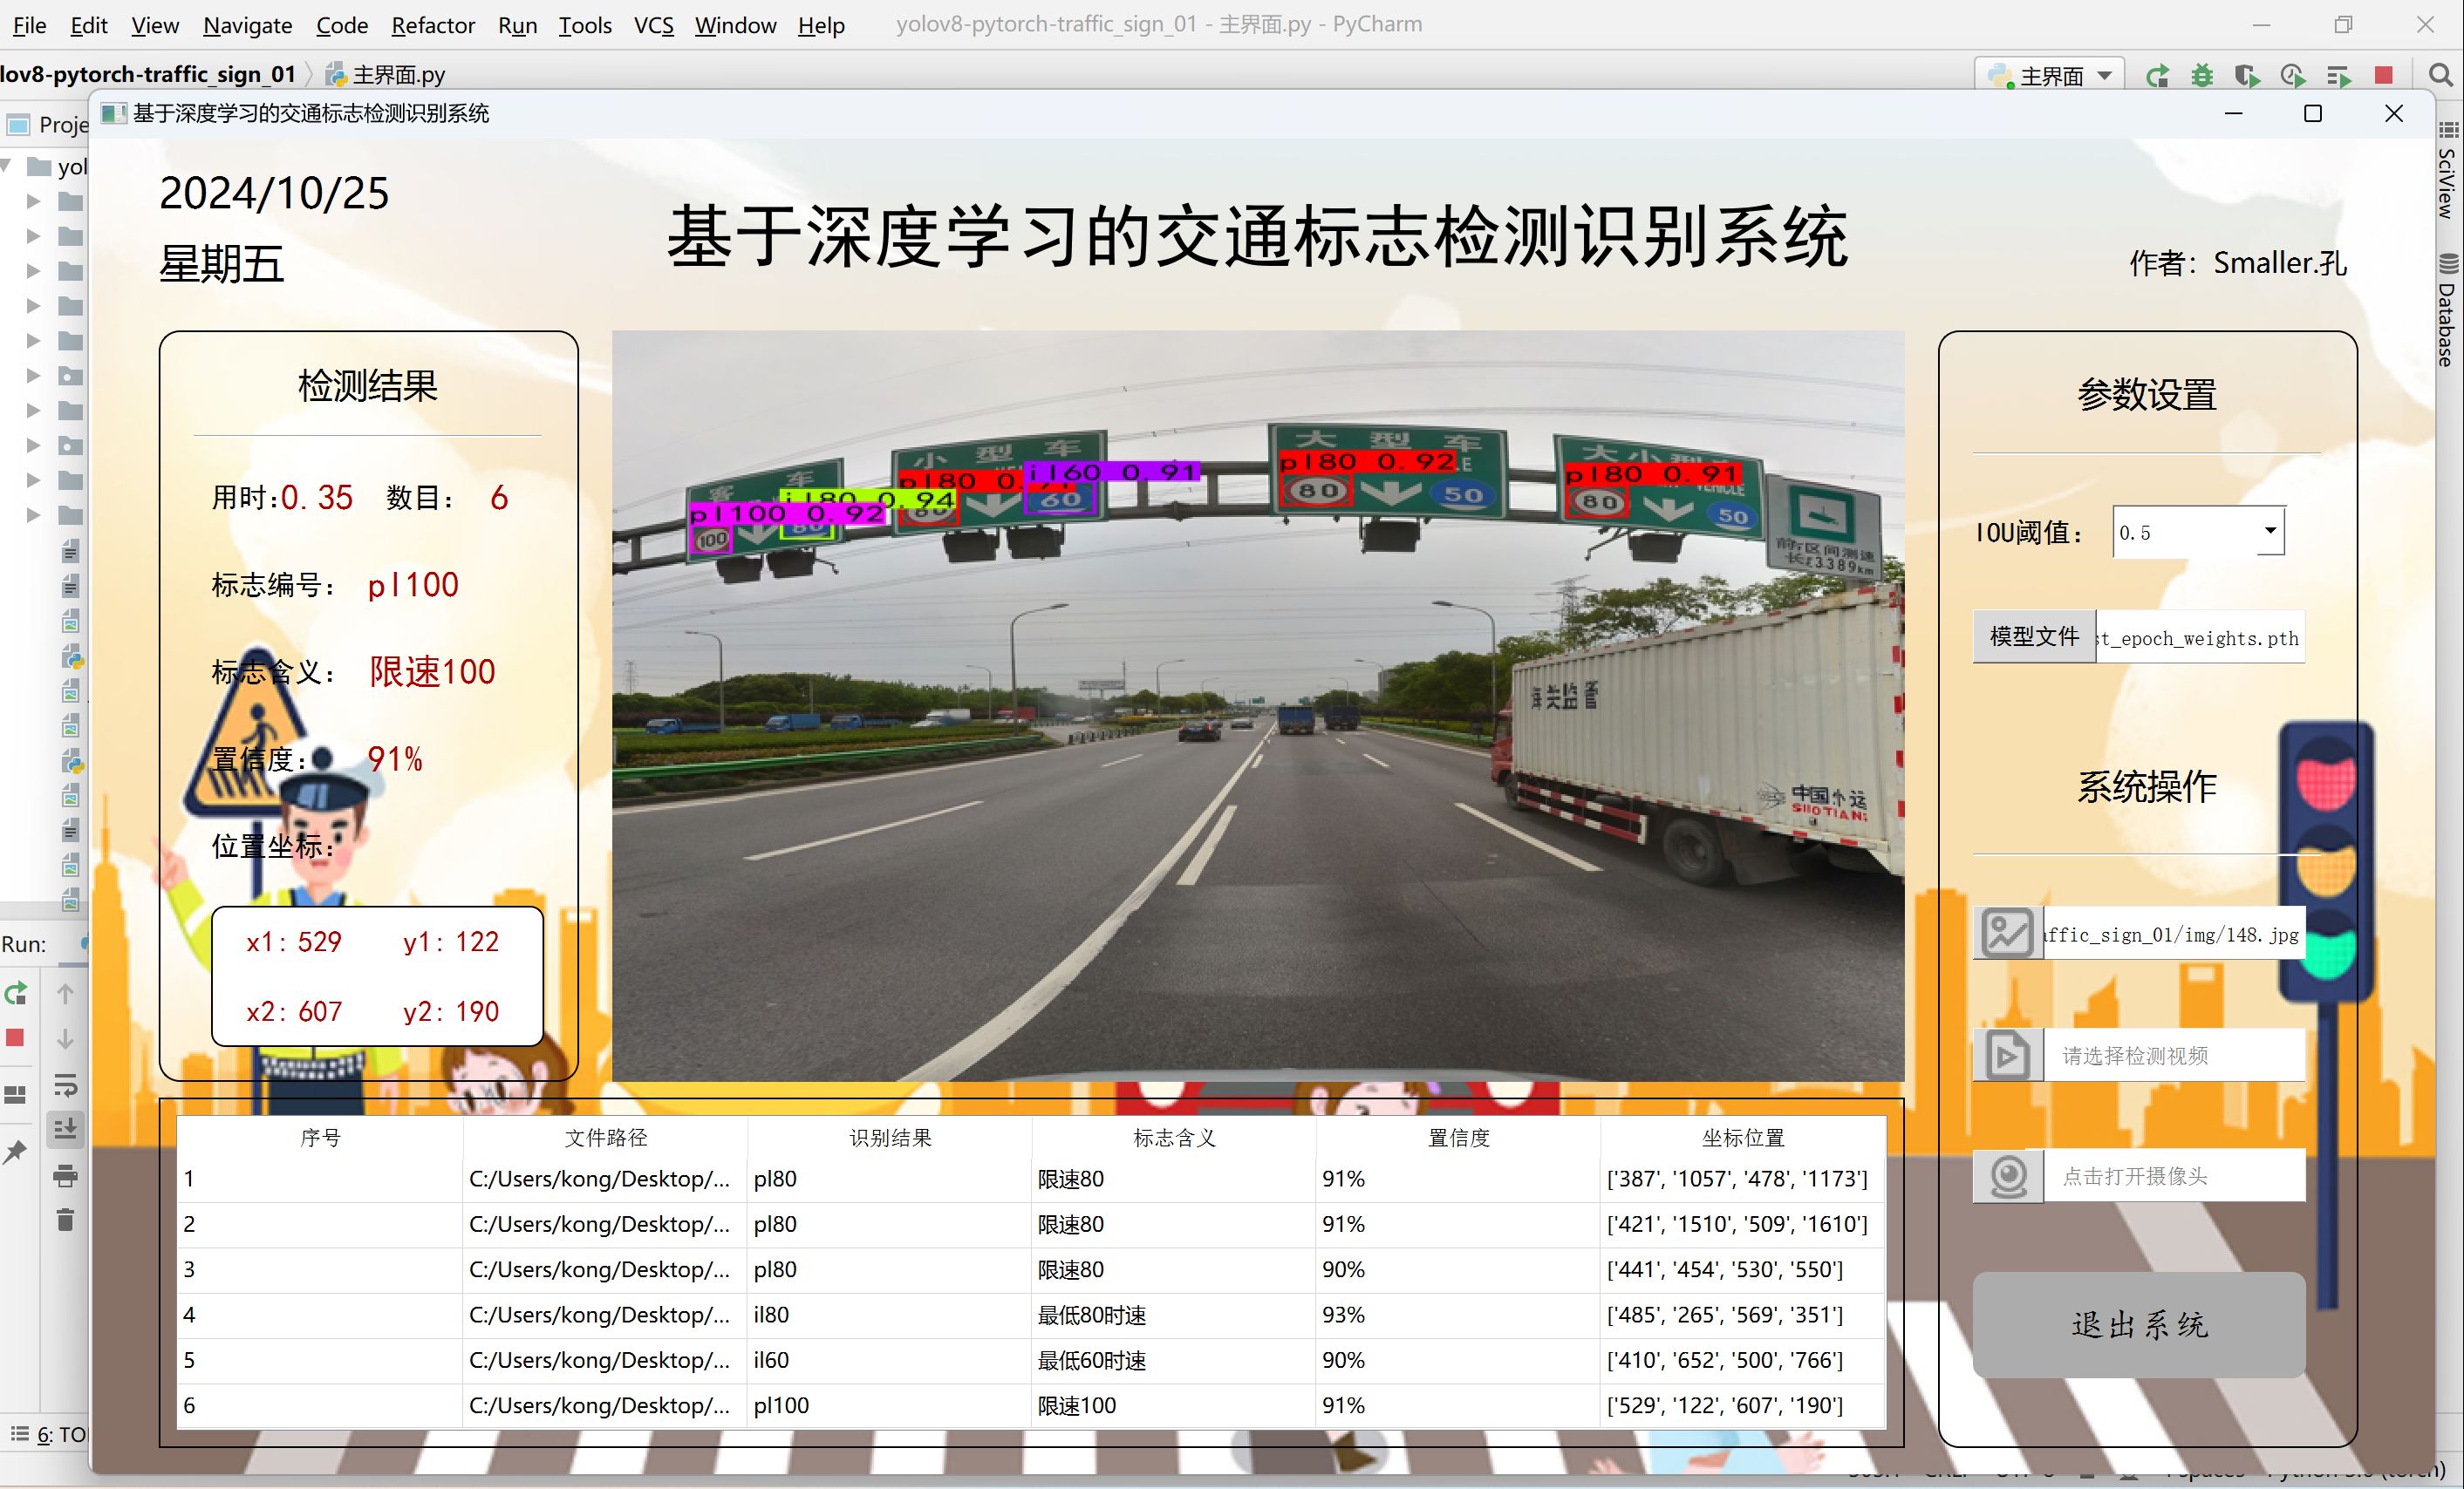
Task: Rerun from the Run panel green arrow
Action: click(16, 993)
